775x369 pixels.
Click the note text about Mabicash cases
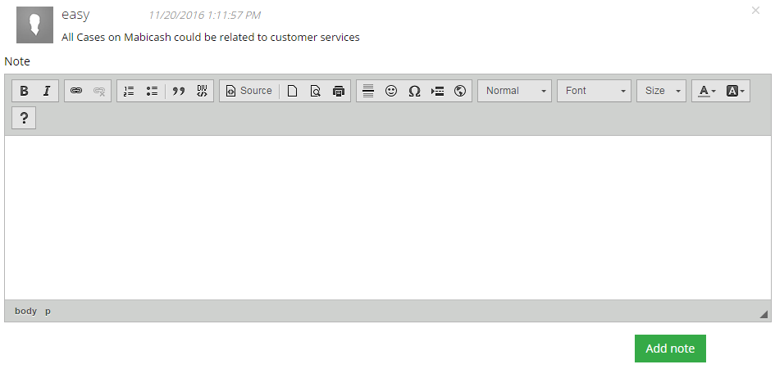pos(211,37)
